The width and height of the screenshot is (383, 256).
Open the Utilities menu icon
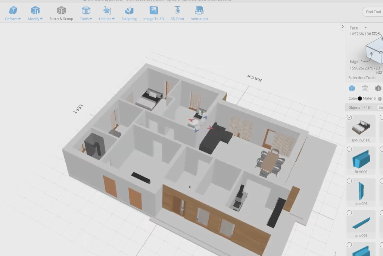point(107,11)
